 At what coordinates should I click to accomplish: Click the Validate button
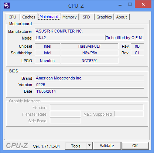tap(107, 146)
